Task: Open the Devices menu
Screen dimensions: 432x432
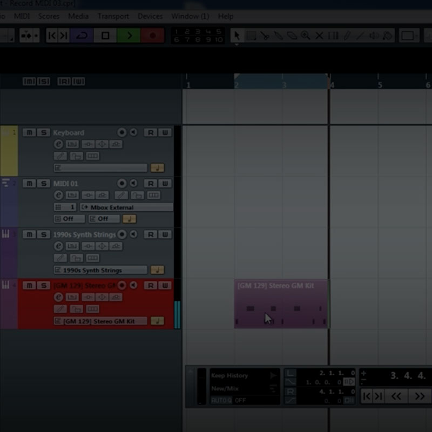Action: 150,16
